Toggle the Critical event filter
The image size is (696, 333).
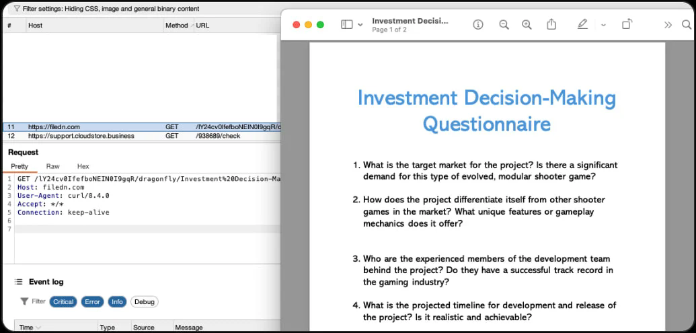coord(63,301)
